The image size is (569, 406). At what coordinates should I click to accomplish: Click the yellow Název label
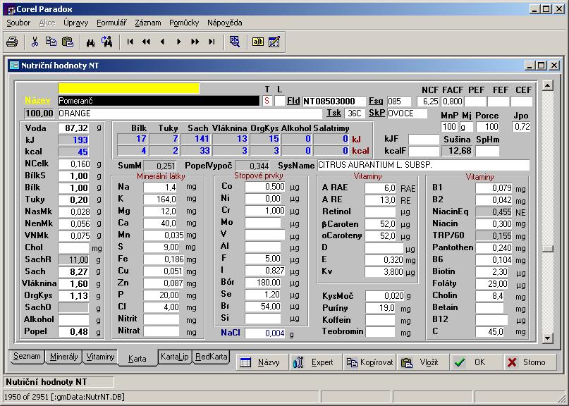(37, 101)
